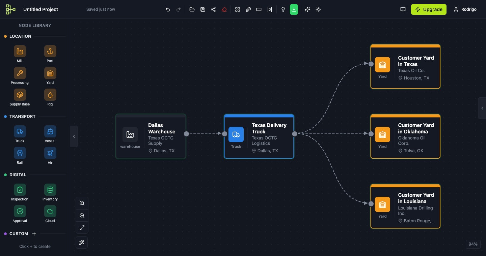Click the red eraser tool
This screenshot has height=256, width=486.
[224, 9]
